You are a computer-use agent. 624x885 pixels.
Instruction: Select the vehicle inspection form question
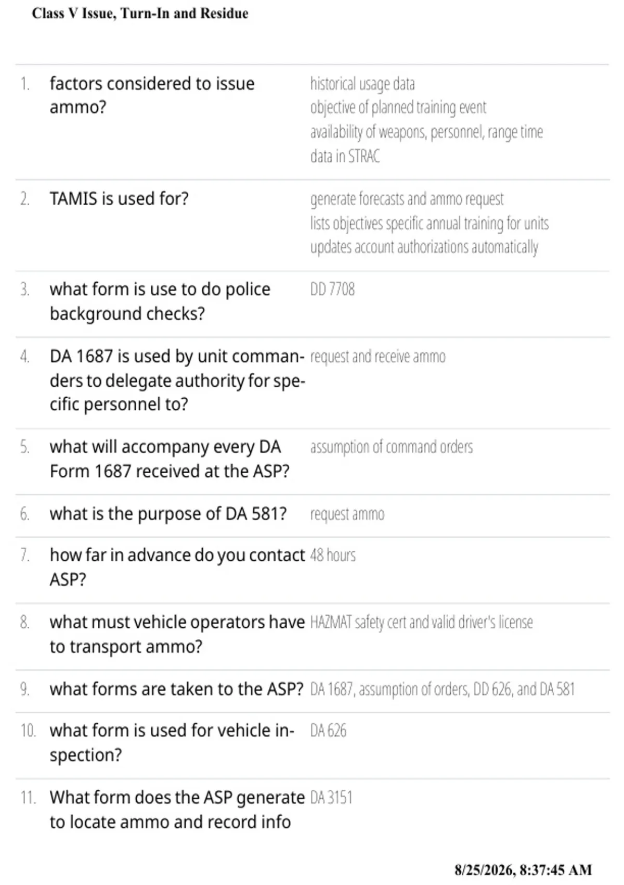172,743
